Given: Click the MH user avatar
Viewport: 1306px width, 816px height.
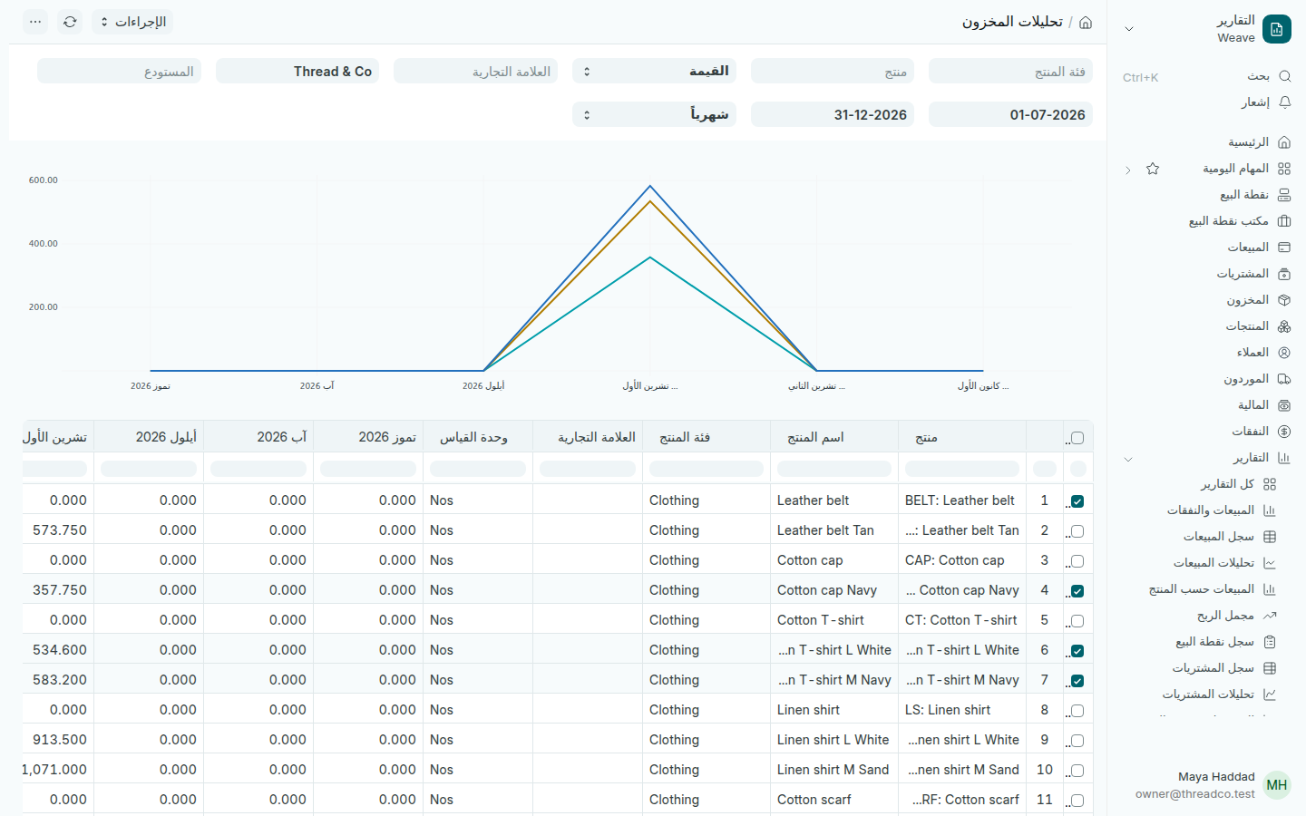Looking at the screenshot, I should [1277, 785].
